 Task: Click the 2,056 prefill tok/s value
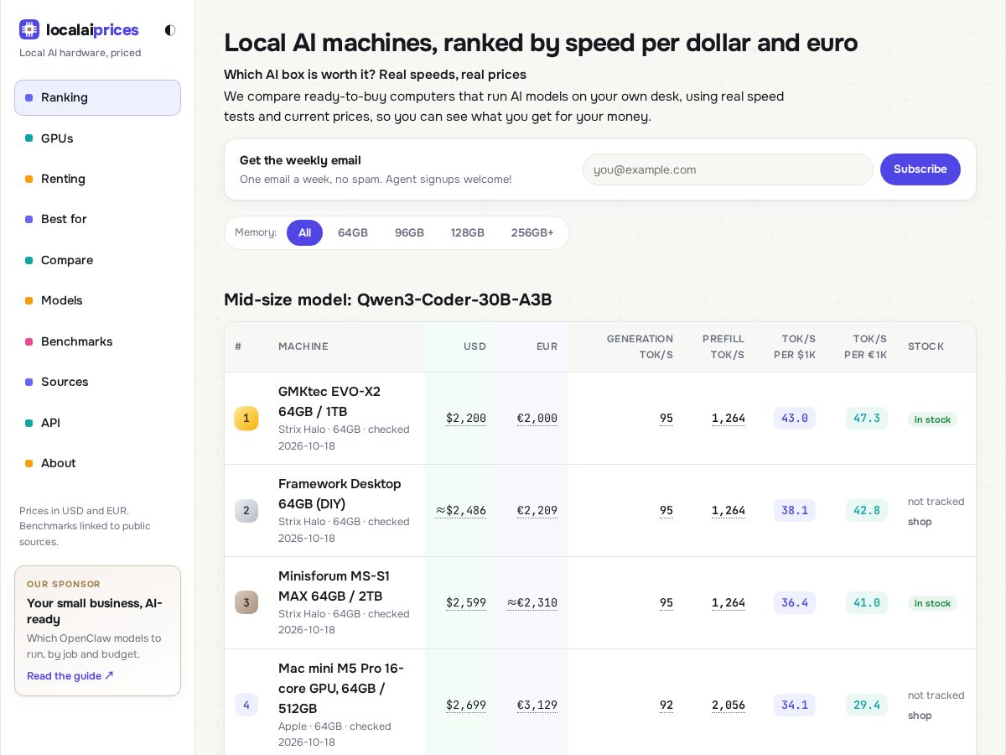[729, 705]
